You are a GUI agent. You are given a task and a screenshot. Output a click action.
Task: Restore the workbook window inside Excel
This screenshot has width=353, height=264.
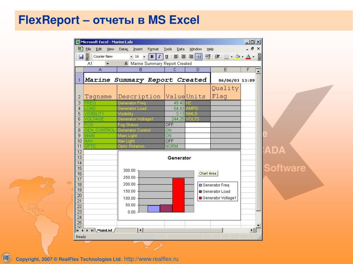253,49
